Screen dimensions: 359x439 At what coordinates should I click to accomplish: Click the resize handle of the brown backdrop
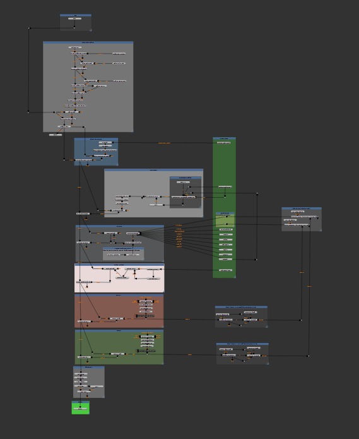point(162,326)
